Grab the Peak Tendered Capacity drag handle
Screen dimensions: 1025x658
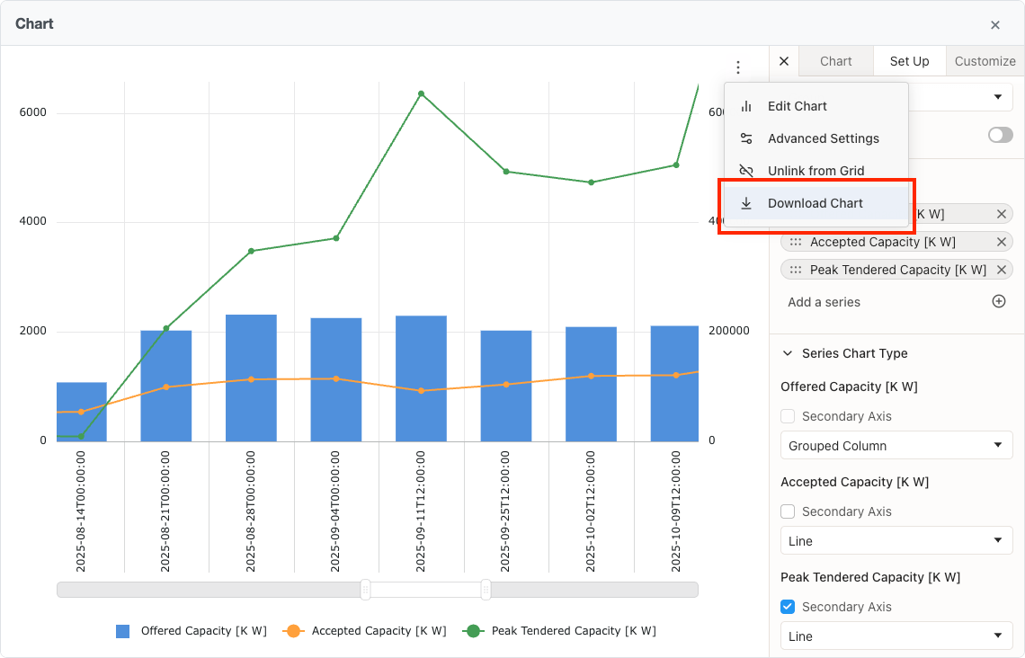pyautogui.click(x=796, y=270)
